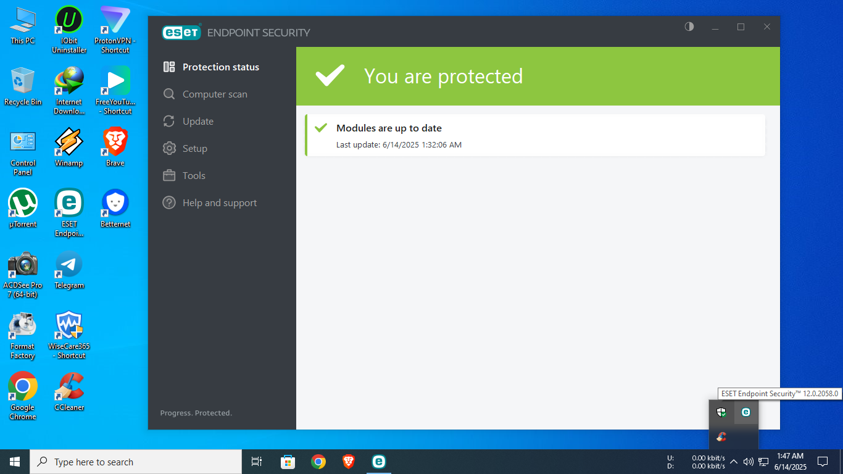Close the ESET Endpoint Security window
843x474 pixels.
coord(767,27)
